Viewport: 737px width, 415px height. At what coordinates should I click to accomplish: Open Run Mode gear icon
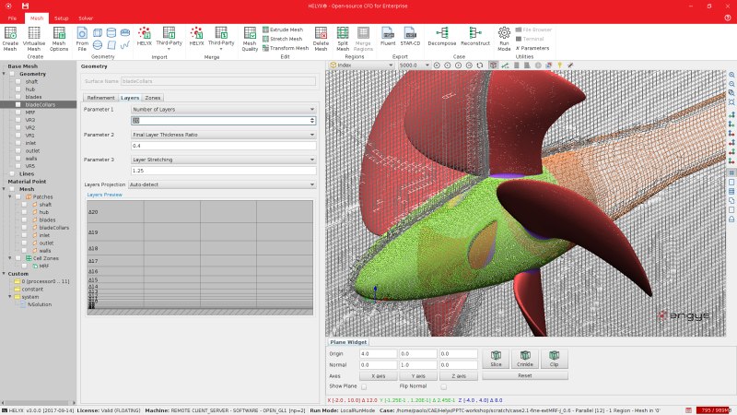coord(505,33)
